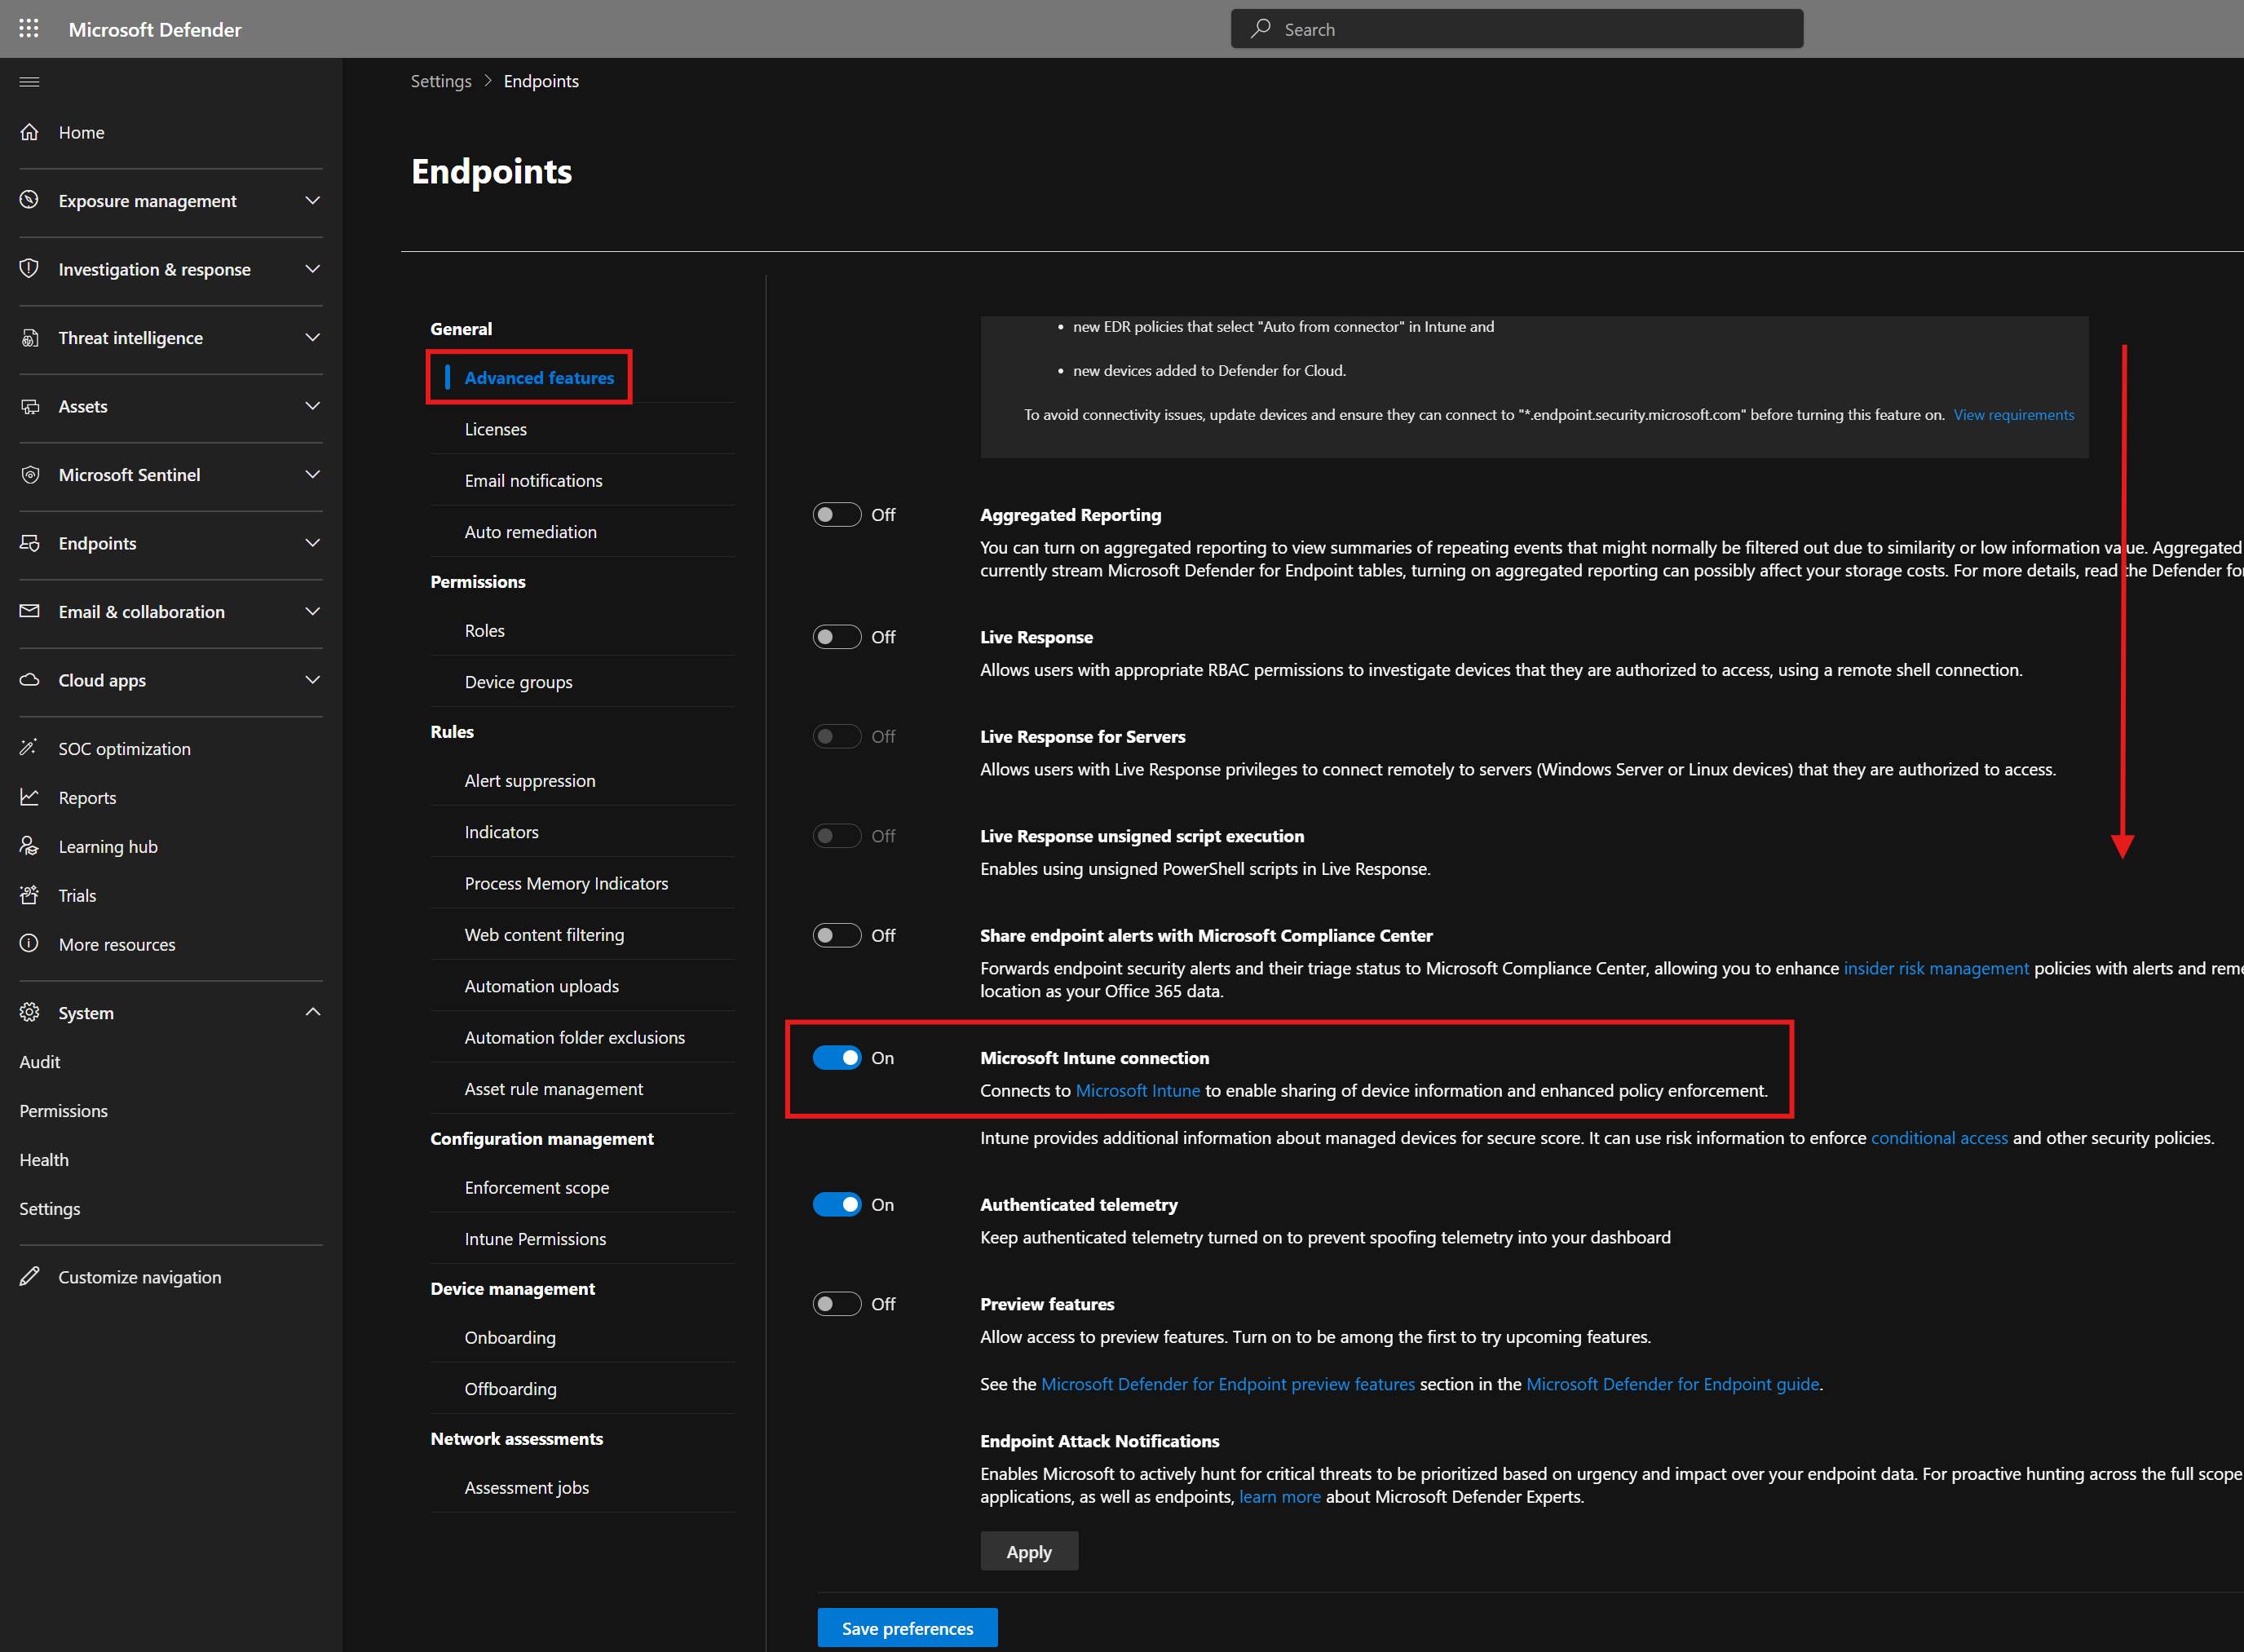Open Auto remediation settings
This screenshot has width=2244, height=1652.
pyautogui.click(x=530, y=532)
